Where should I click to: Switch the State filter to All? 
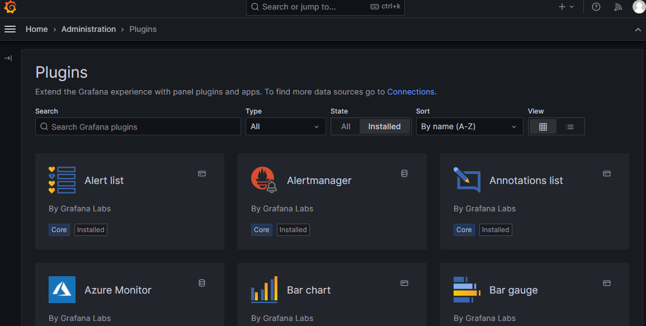tap(346, 126)
